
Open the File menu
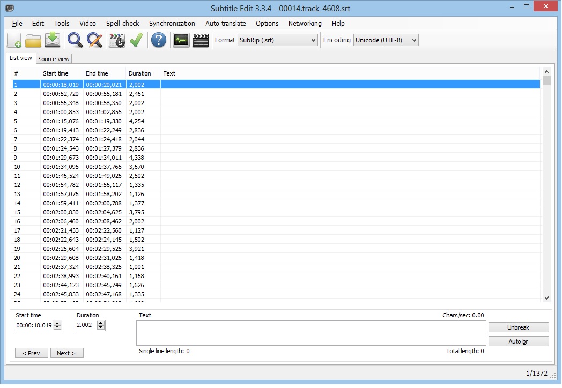(17, 23)
